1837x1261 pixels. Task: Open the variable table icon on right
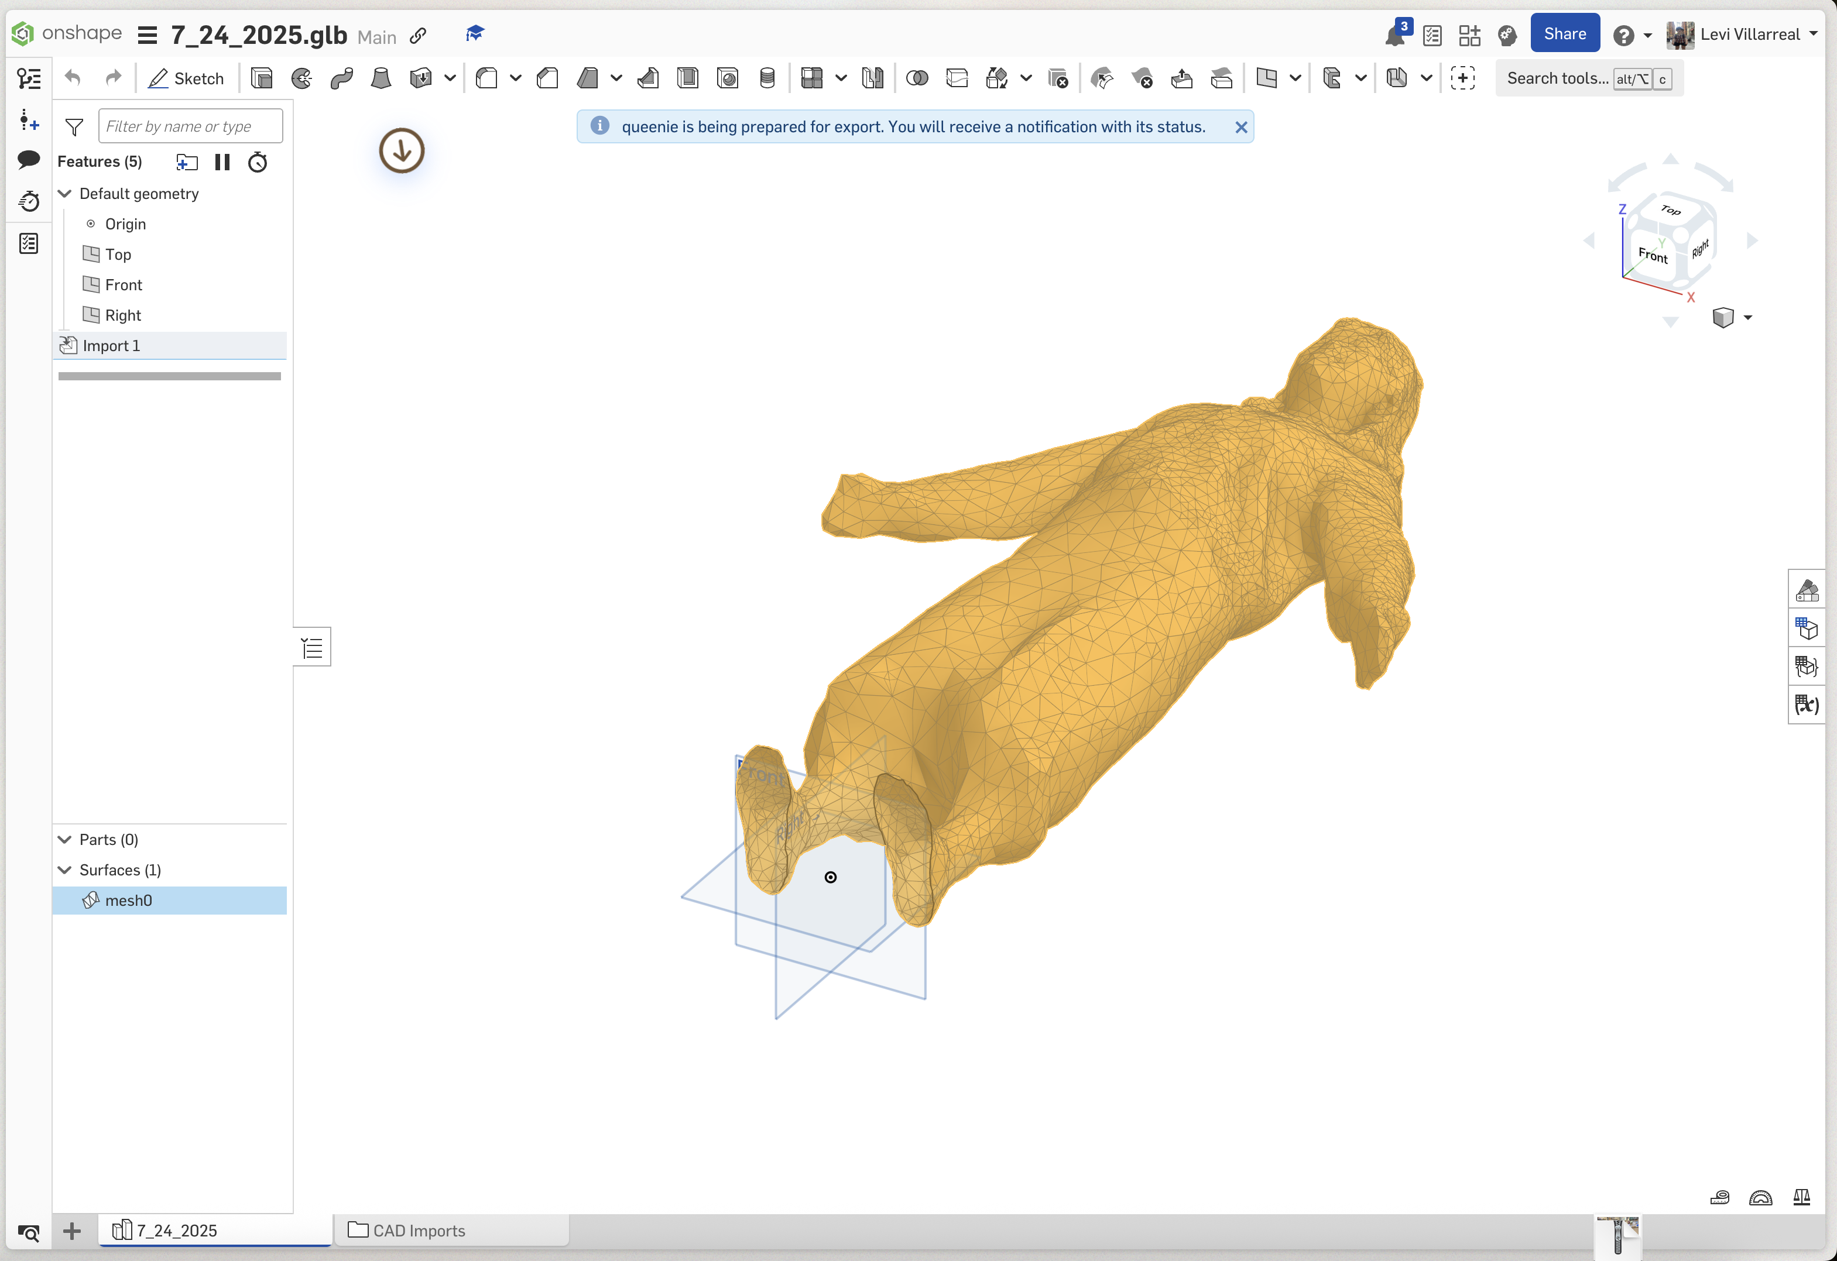coord(1807,704)
